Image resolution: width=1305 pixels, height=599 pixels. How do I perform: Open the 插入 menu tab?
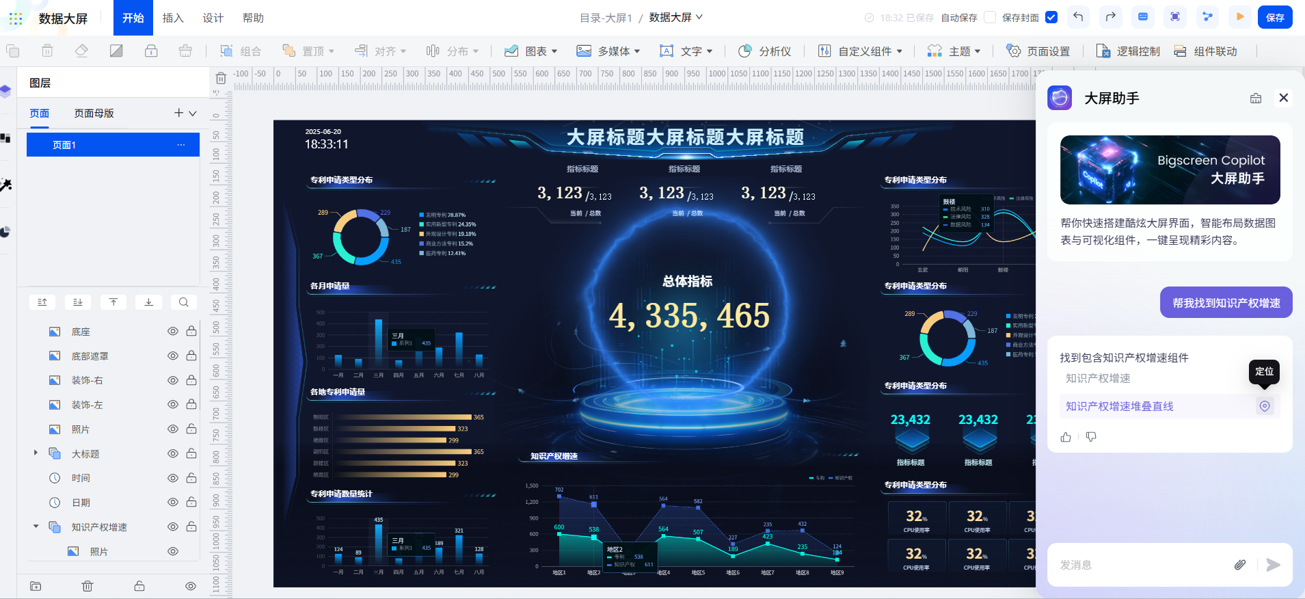(173, 18)
